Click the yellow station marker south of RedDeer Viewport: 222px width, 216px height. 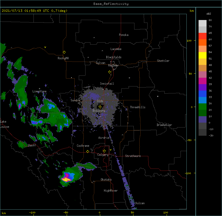[x=109, y=72]
